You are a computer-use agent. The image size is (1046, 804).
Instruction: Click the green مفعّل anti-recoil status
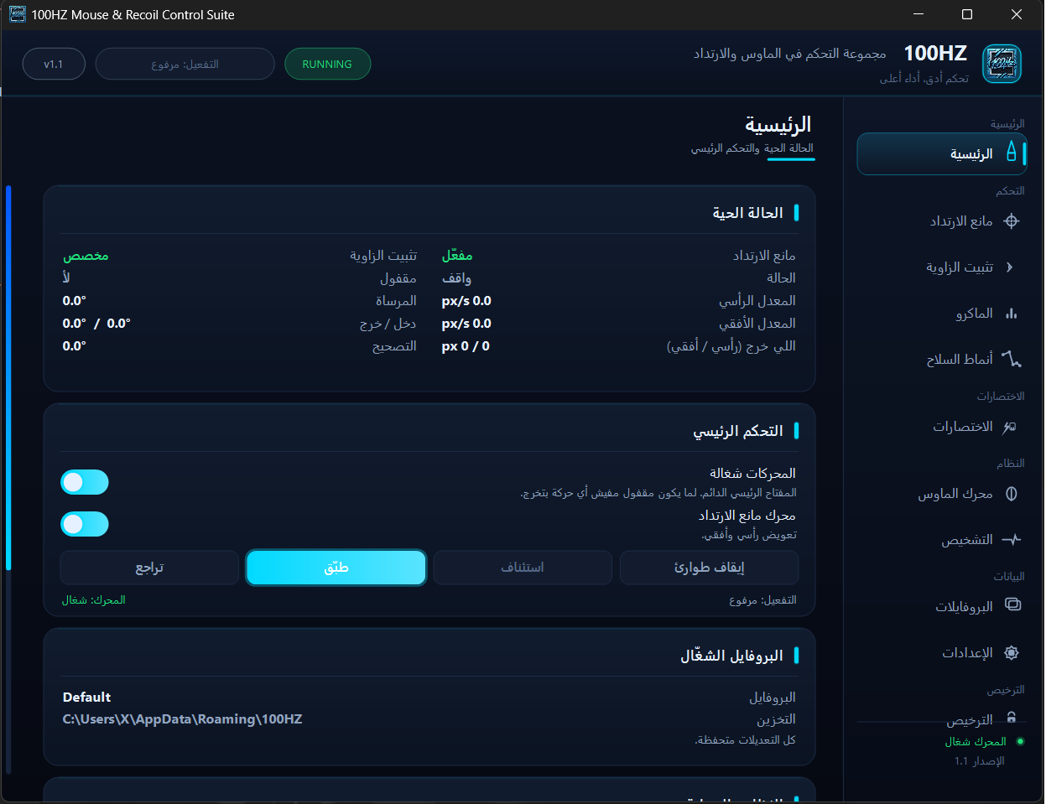click(x=457, y=255)
